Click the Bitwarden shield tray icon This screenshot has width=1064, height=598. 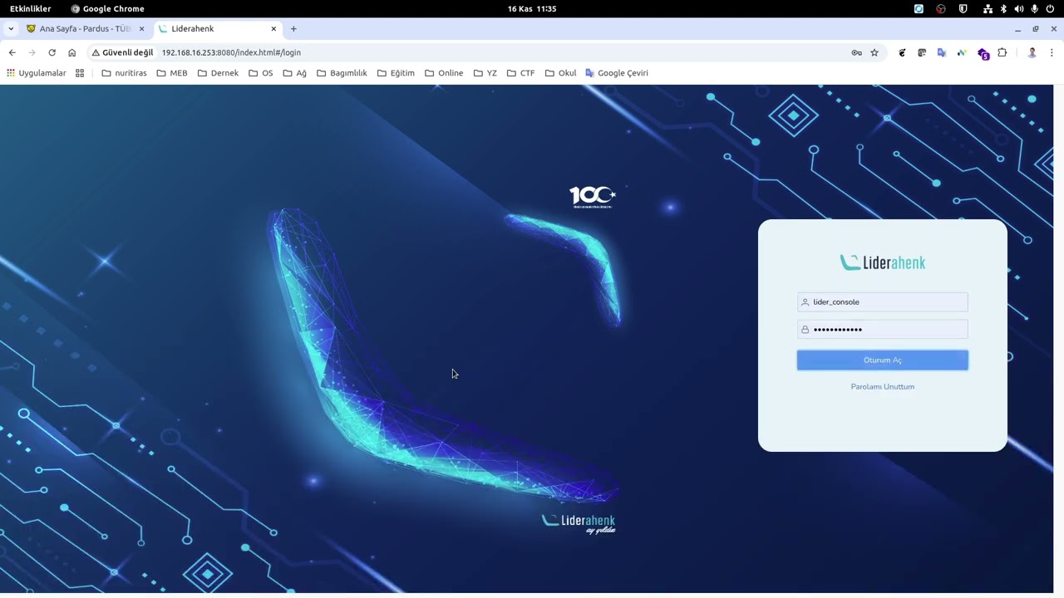[x=963, y=8]
